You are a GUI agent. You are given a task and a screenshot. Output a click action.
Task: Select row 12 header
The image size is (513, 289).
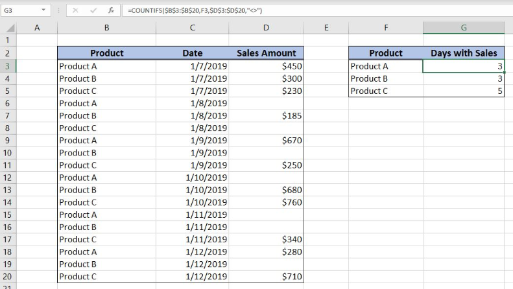pos(8,178)
